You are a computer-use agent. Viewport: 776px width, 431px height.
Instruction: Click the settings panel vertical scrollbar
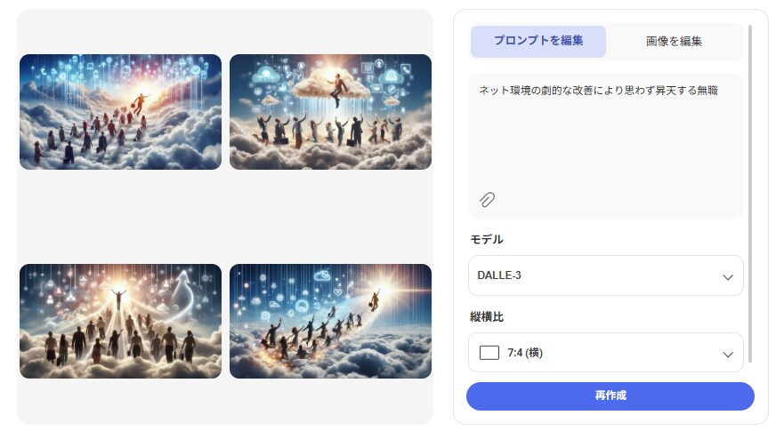[750, 193]
